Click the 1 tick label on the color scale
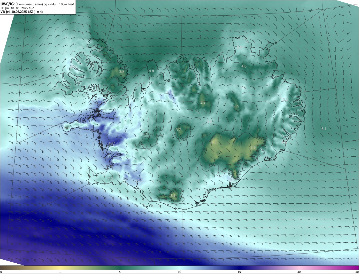Viewport: 359px width, 274px height. point(60,272)
